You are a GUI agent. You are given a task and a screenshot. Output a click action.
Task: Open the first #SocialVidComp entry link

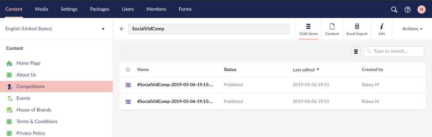[x=175, y=85]
